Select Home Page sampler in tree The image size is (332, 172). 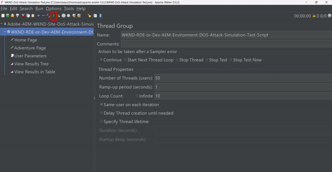coord(26,40)
